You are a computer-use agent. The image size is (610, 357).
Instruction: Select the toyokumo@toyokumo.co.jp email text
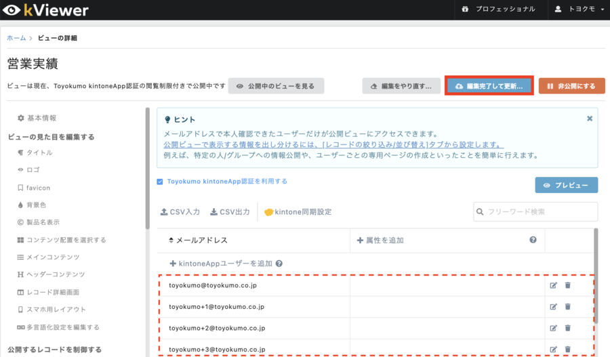[x=213, y=285]
